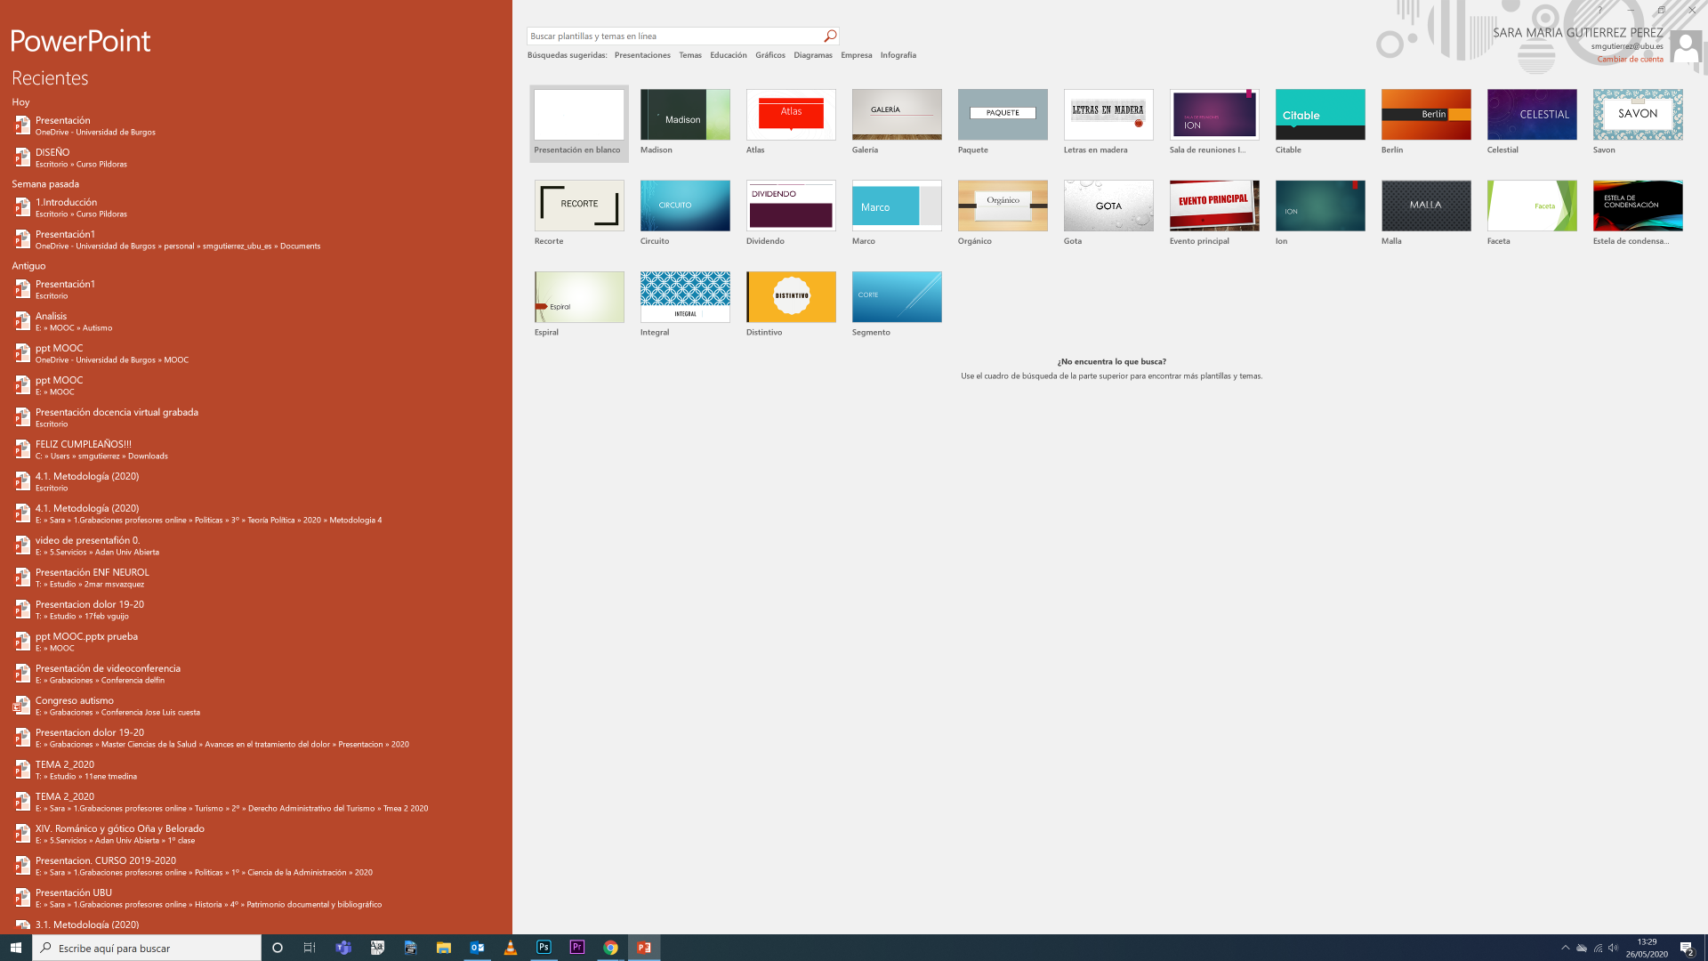The width and height of the screenshot is (1708, 961).
Task: Select suggested search Gráficos
Action: tap(770, 55)
